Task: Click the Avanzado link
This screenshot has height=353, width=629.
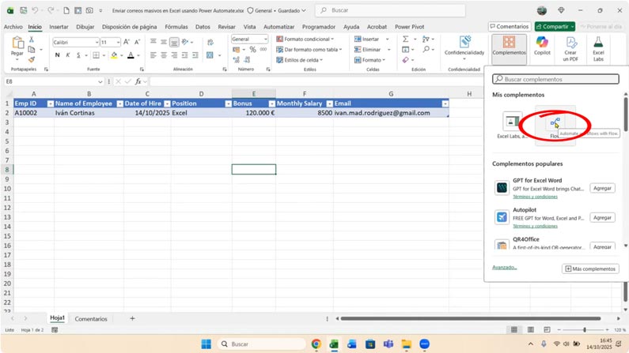Action: 504,268
